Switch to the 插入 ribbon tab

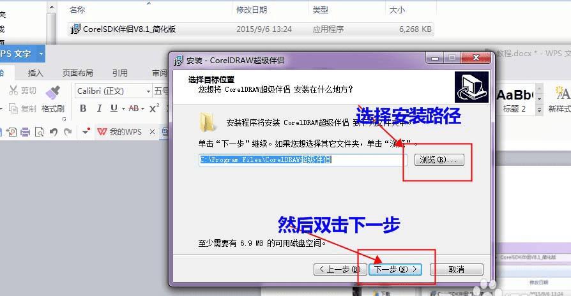coord(35,73)
